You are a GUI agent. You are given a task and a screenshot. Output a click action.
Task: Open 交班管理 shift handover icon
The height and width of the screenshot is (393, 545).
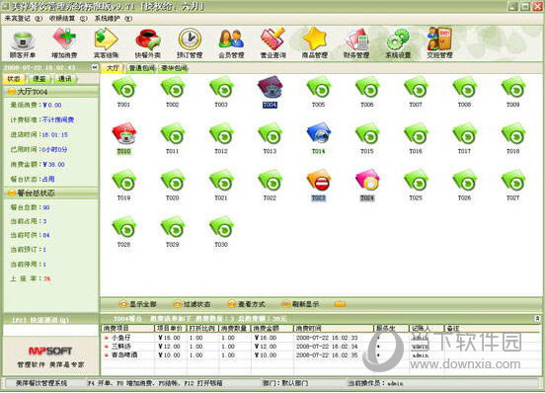click(x=439, y=43)
